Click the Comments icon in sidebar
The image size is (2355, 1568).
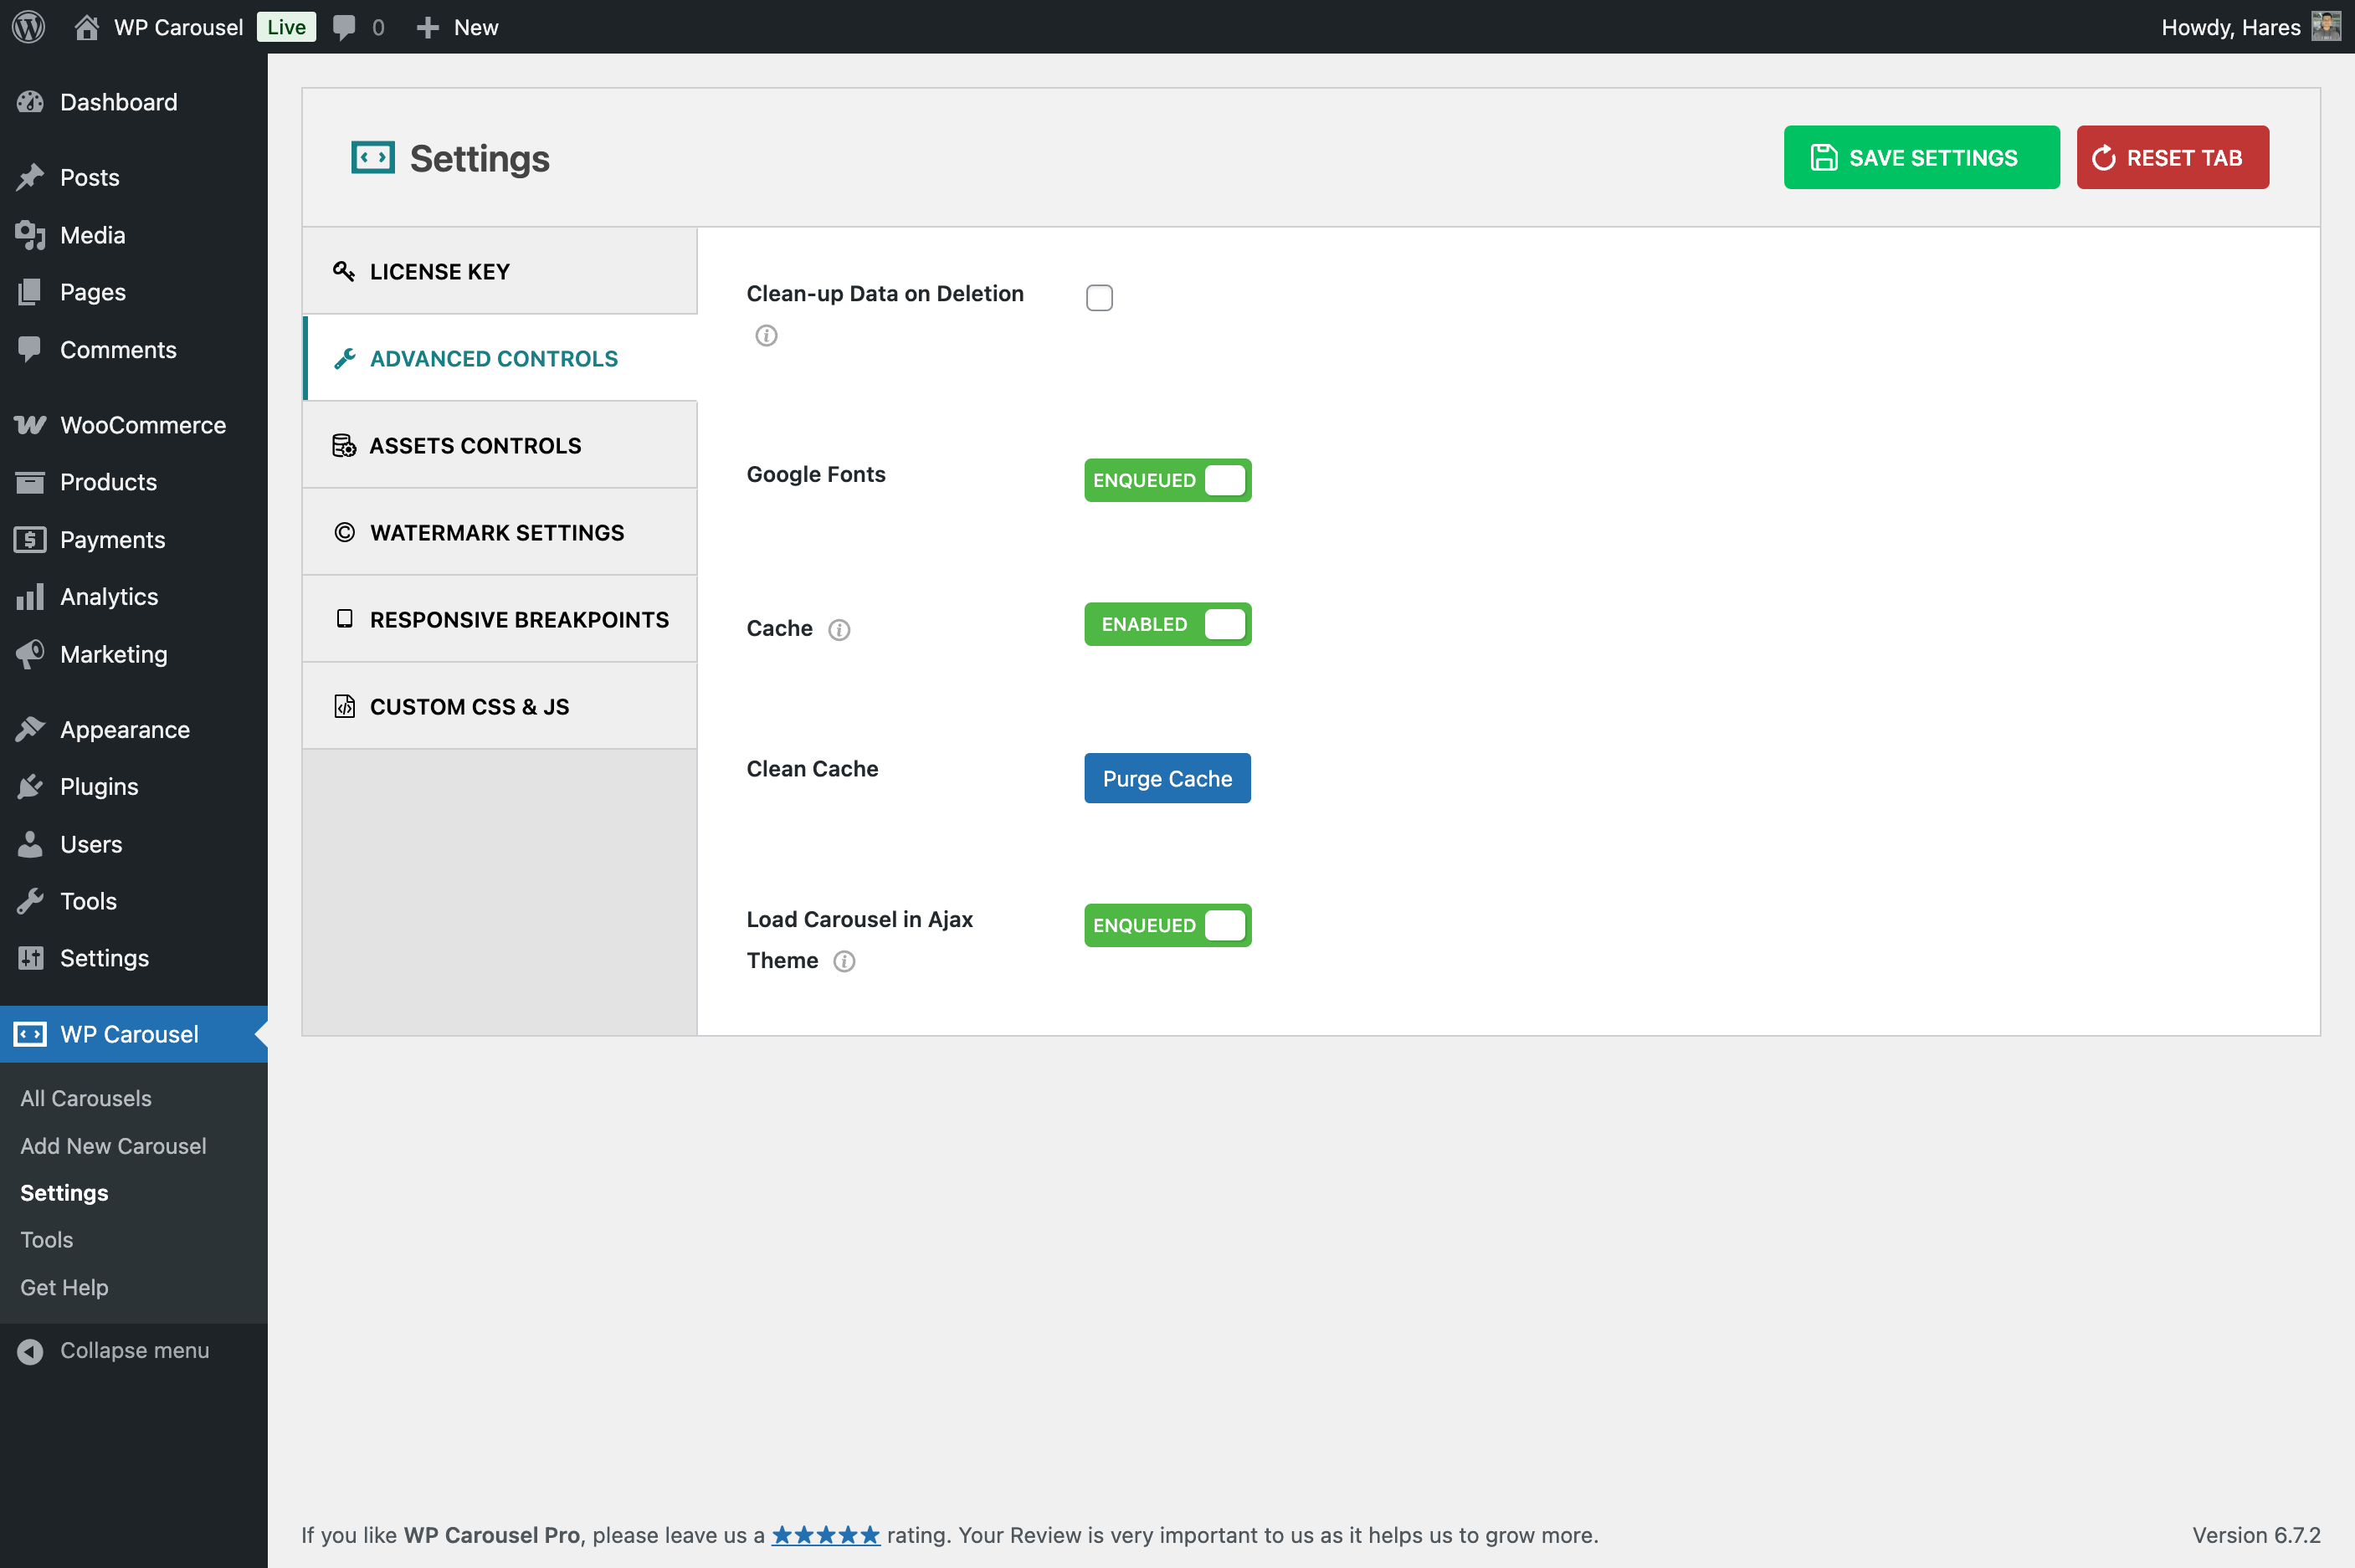pos(30,350)
